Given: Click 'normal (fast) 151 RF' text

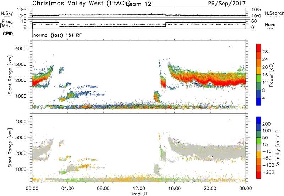Looking at the screenshot, I should click(x=58, y=35).
